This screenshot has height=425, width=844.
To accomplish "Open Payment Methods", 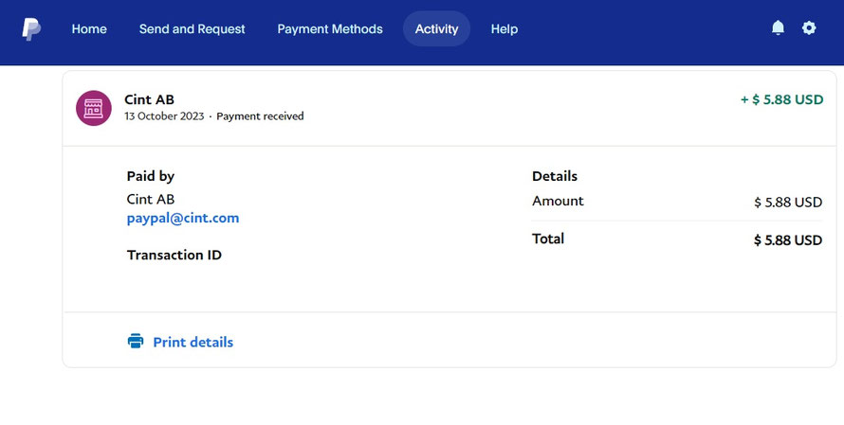I will pyautogui.click(x=330, y=29).
